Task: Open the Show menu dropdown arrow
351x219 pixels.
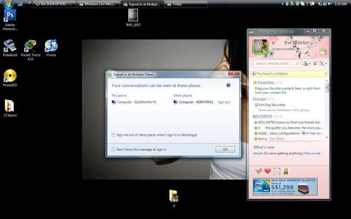Action: [326, 64]
